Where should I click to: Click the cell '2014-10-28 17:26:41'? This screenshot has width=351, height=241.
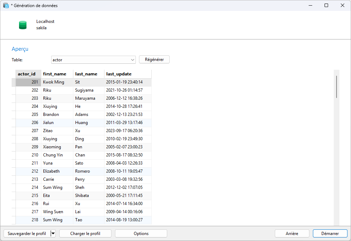(128, 106)
